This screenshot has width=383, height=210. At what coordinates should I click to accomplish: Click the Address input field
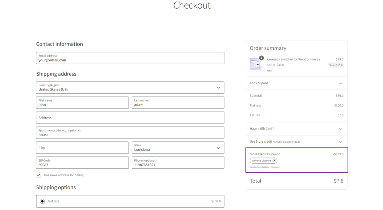[130, 118]
